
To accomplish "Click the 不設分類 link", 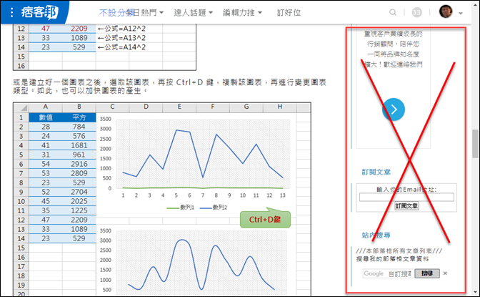I will [116, 13].
